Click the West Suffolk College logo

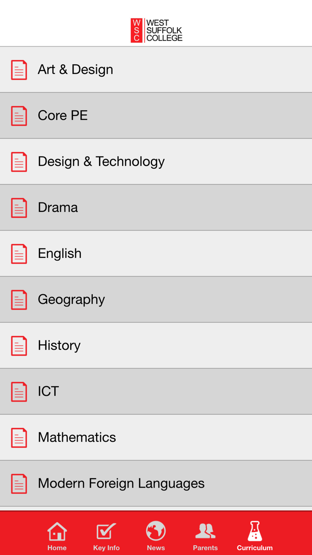156,30
